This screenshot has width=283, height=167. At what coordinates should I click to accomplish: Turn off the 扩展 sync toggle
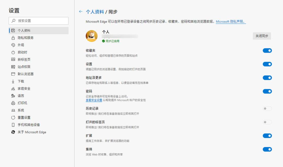tap(267, 136)
